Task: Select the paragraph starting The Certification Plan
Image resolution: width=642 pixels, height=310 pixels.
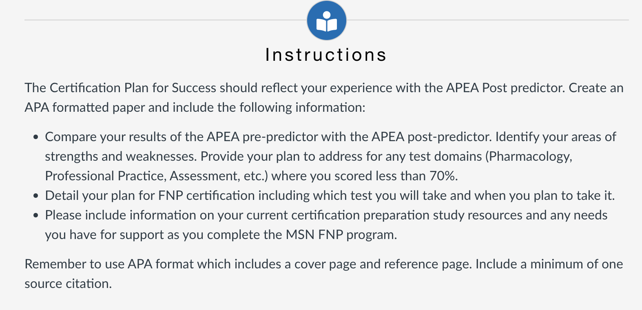Action: coord(324,97)
